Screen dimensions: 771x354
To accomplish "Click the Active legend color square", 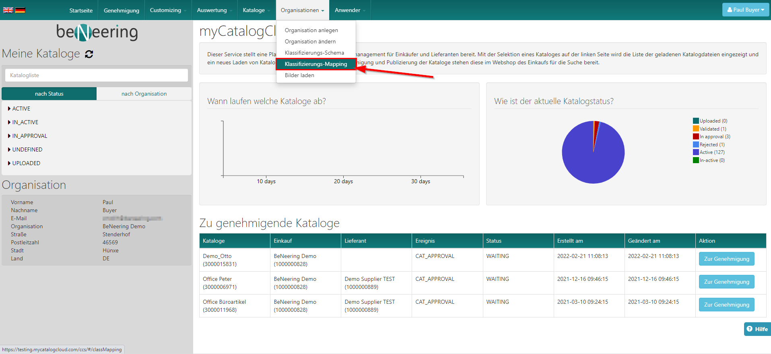I will coord(696,152).
